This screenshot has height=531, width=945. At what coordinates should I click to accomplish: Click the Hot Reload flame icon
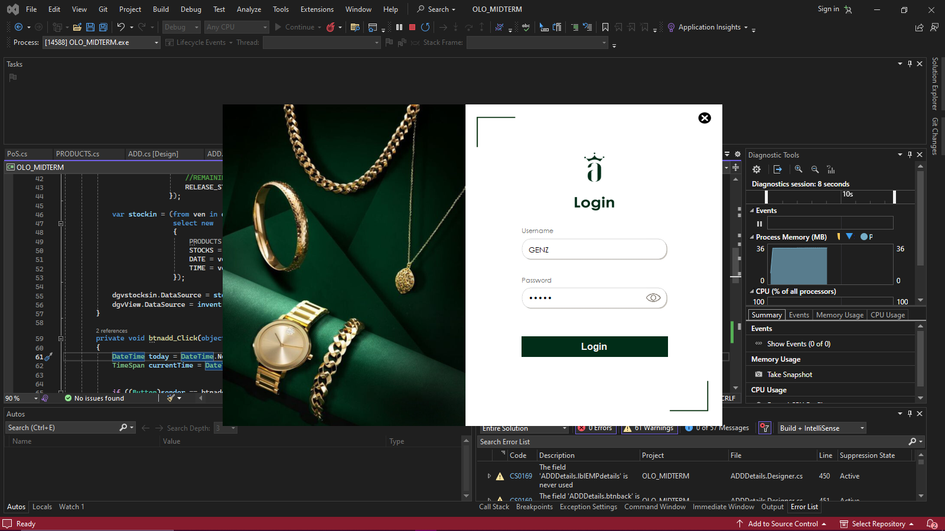[x=331, y=27]
